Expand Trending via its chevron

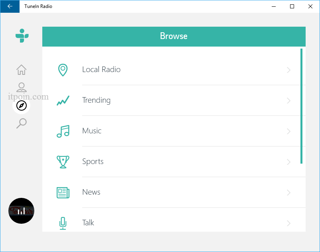point(288,101)
